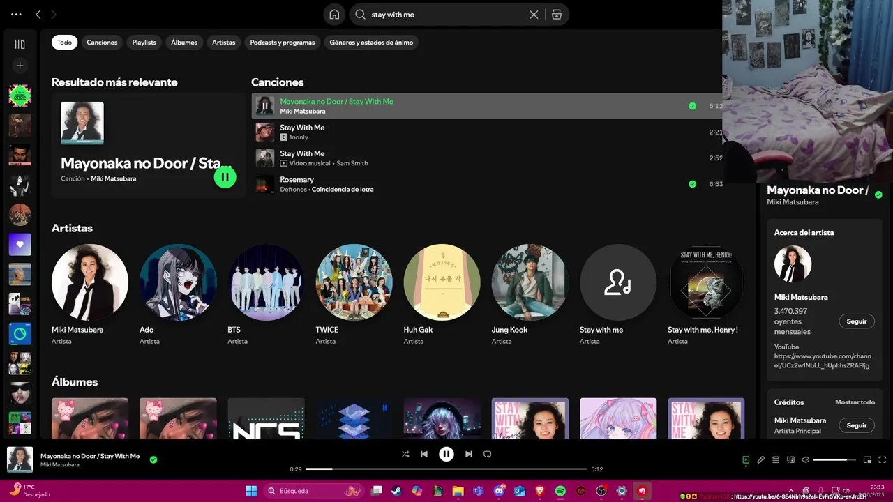Toggle saved check in the bottom player bar

[x=153, y=459]
